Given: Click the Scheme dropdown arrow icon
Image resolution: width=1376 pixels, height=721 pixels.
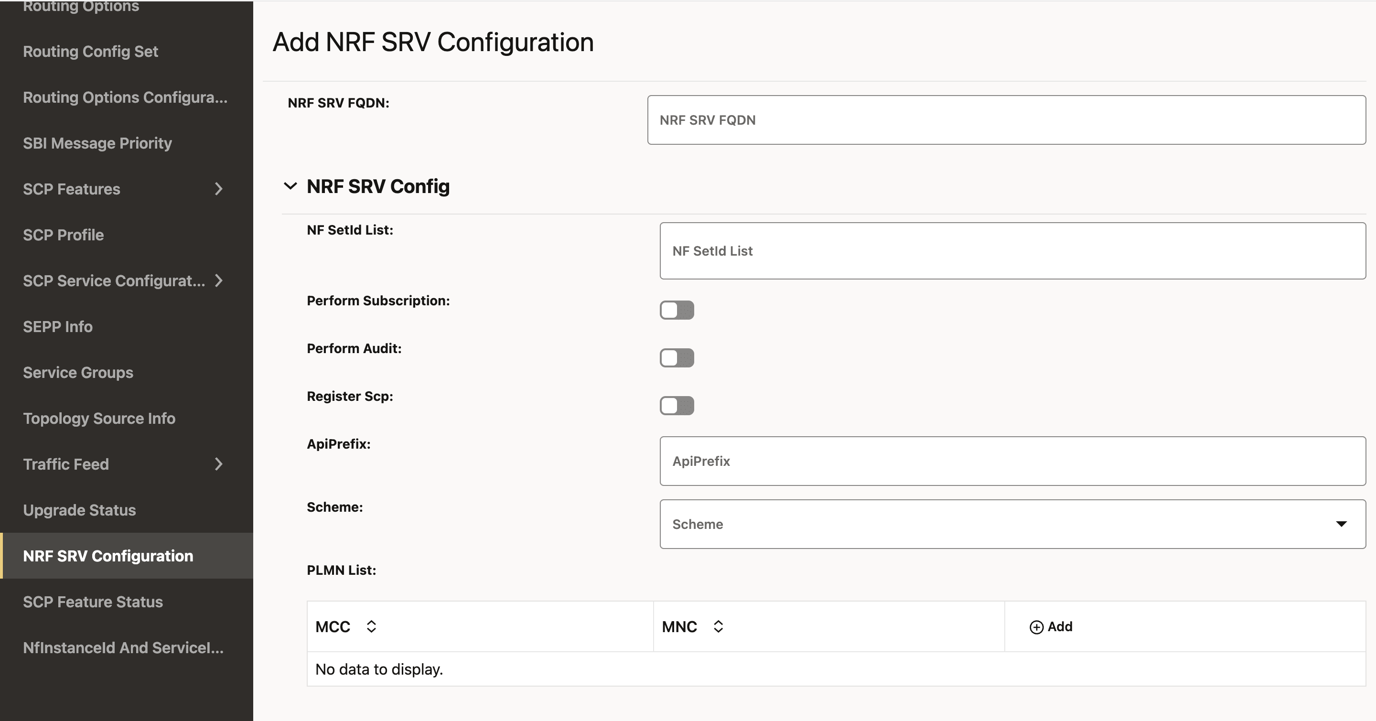Looking at the screenshot, I should click(x=1343, y=524).
